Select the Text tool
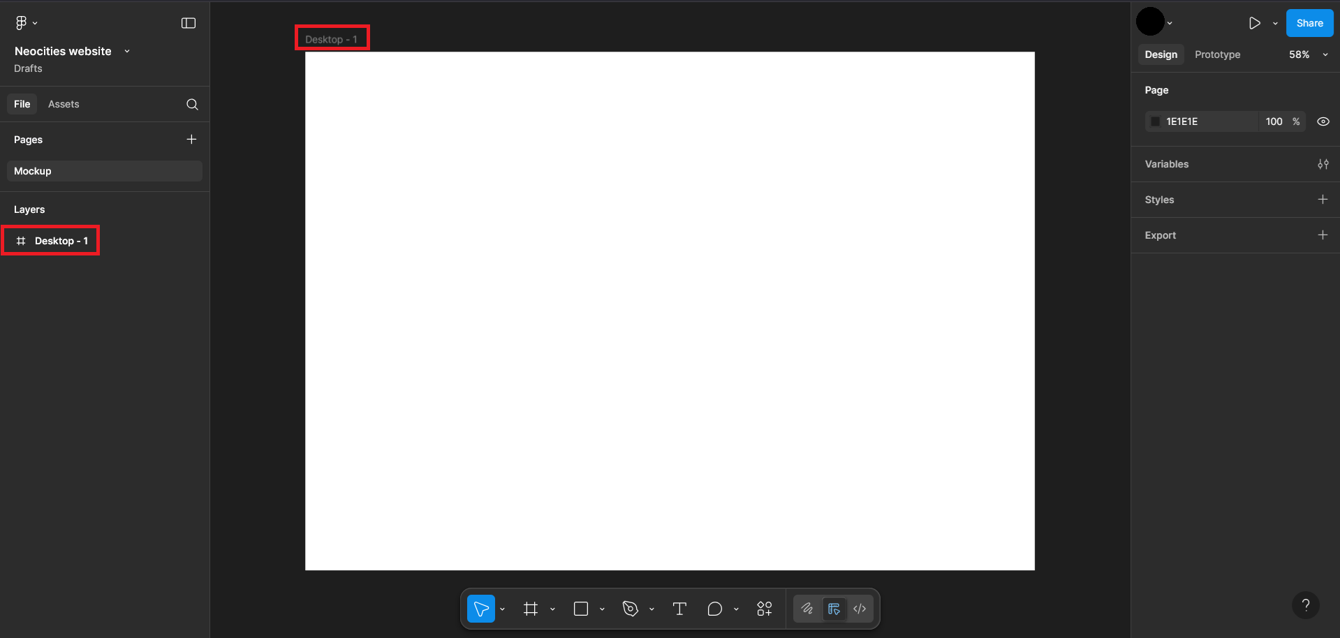 click(679, 609)
